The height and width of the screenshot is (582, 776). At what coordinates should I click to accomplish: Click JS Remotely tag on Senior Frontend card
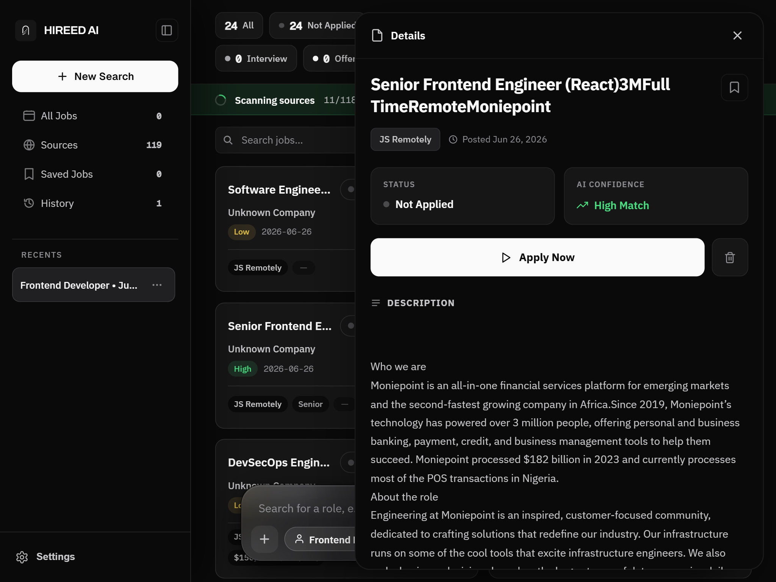pyautogui.click(x=258, y=404)
